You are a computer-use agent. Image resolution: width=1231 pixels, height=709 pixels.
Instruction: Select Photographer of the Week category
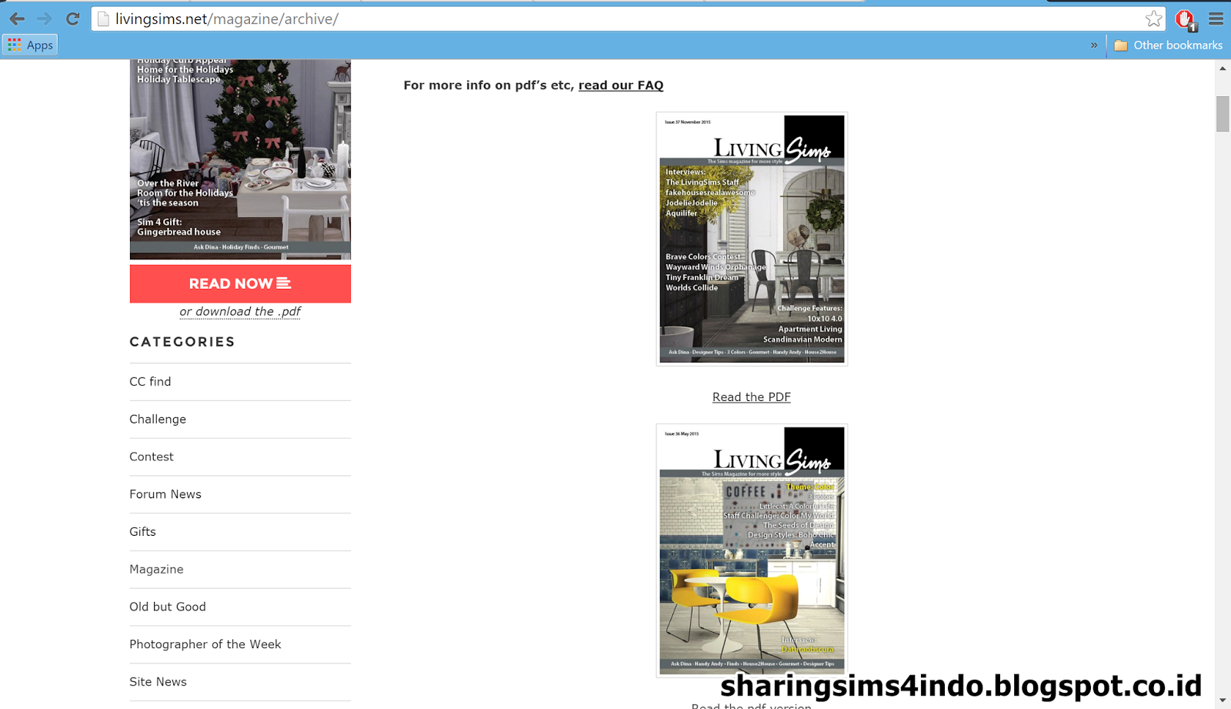[x=205, y=644]
